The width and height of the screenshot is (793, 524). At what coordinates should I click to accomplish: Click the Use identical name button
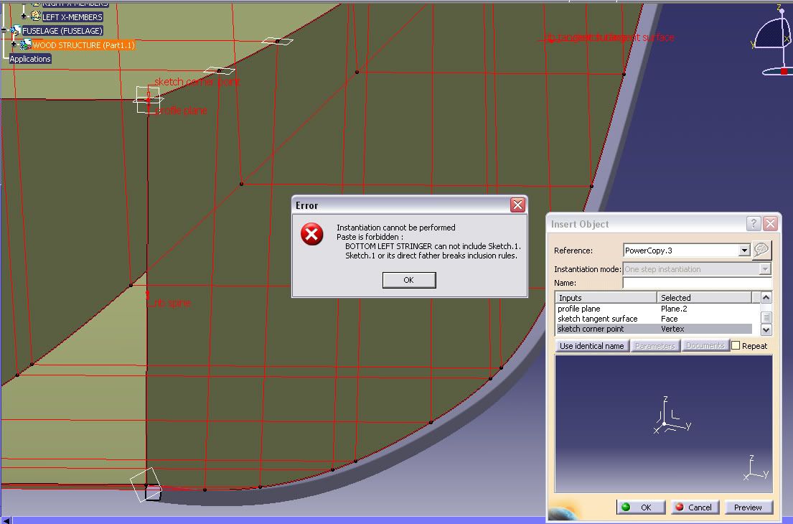pyautogui.click(x=591, y=345)
